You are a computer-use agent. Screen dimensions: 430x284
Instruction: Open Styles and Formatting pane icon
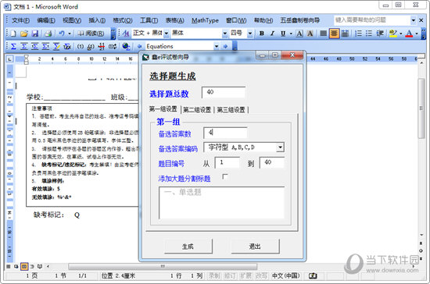pos(126,34)
